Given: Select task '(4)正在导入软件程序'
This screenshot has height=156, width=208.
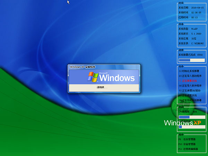Looking at the screenshot, I should 190,85.
